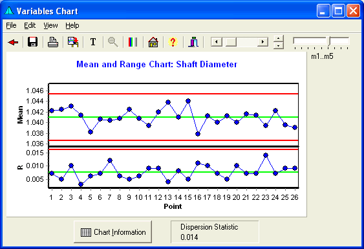Click the horizontal scrollbar right arrow
The width and height of the screenshot is (364, 249).
262,42
